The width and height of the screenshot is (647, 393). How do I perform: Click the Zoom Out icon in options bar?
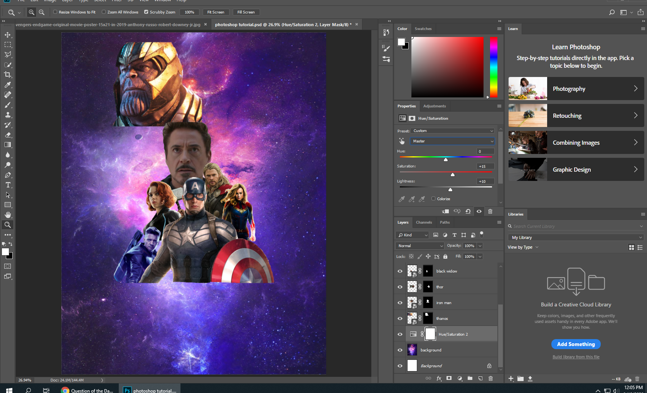42,12
